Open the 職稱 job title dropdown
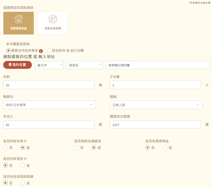Screen dimensions: 212x187 tap(156, 105)
